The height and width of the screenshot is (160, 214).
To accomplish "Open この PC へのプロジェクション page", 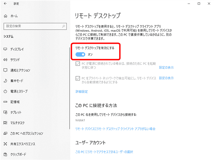I will (x=27, y=133).
